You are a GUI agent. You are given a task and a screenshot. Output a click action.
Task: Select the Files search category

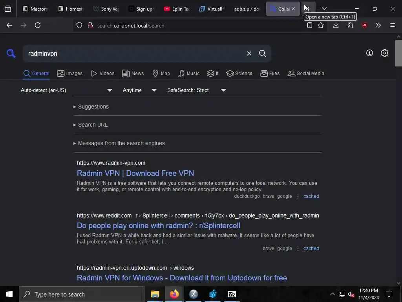coord(270,74)
